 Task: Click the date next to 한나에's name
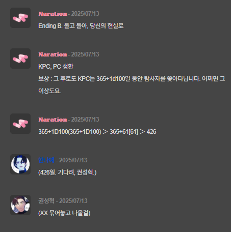point(73,160)
